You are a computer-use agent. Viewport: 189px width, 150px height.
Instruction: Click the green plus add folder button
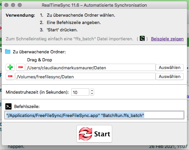[x=10, y=67]
